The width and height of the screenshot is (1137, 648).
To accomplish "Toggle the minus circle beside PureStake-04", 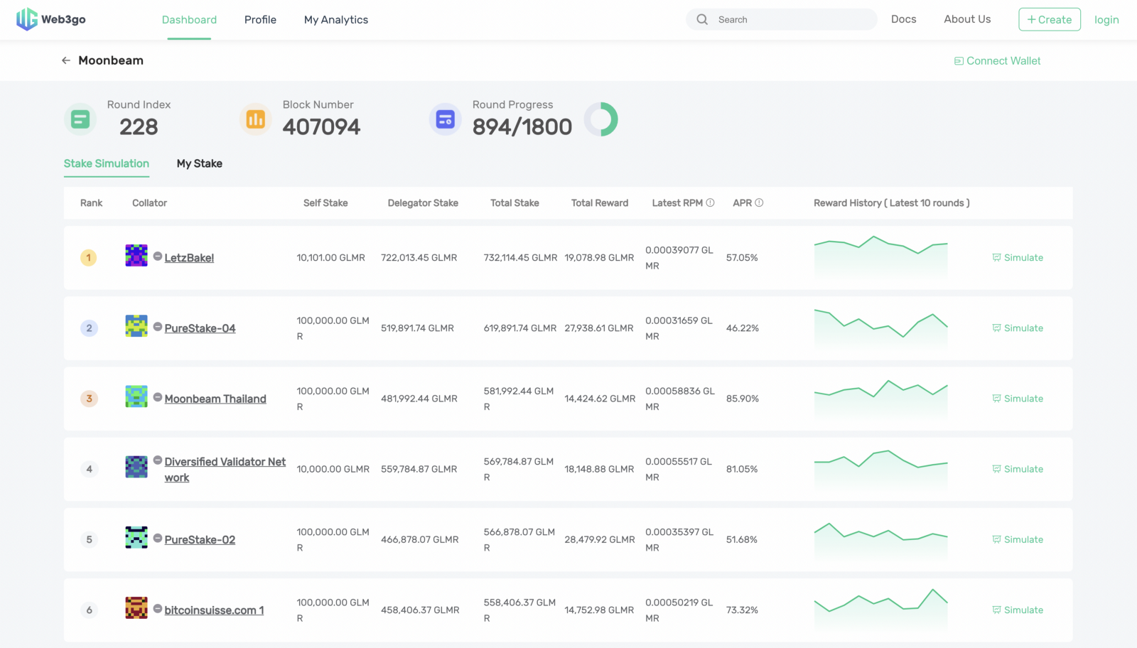I will point(158,327).
